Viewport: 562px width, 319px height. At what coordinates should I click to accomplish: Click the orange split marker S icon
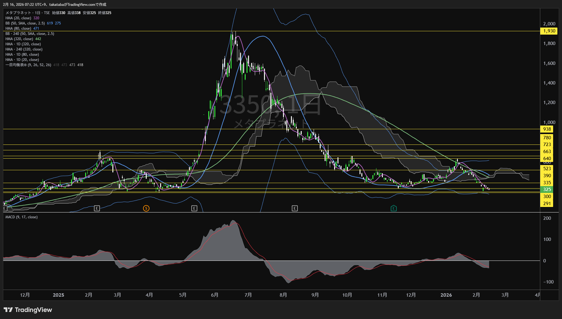click(146, 208)
